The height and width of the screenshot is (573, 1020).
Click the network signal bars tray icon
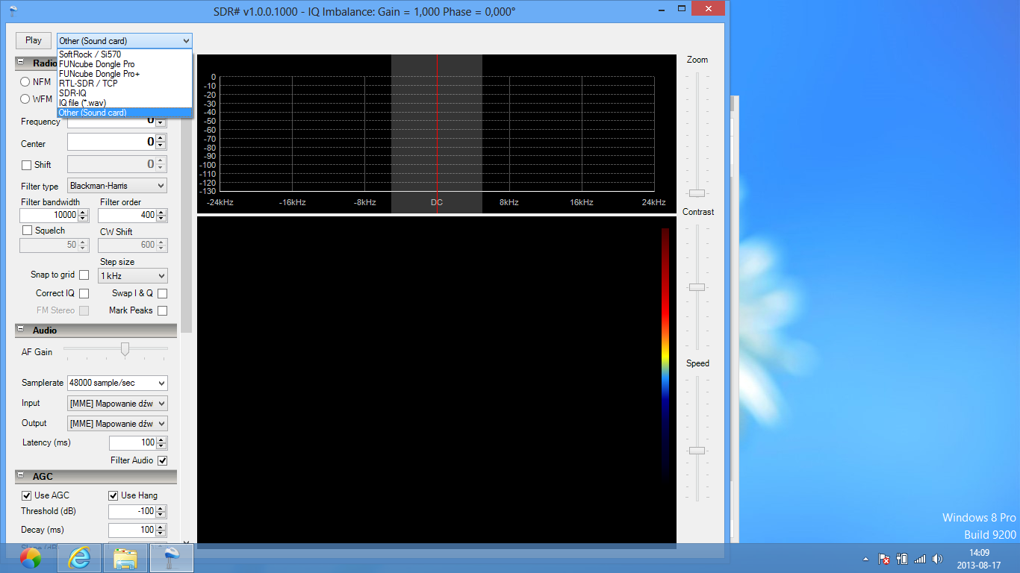pos(919,559)
